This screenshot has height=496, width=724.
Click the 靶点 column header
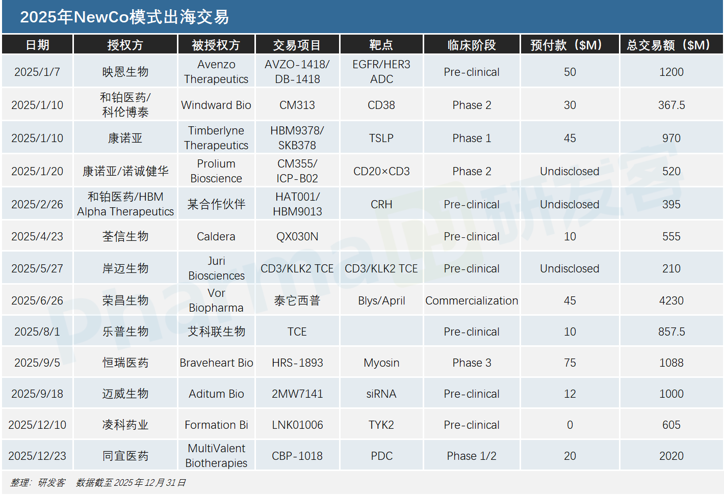click(381, 45)
